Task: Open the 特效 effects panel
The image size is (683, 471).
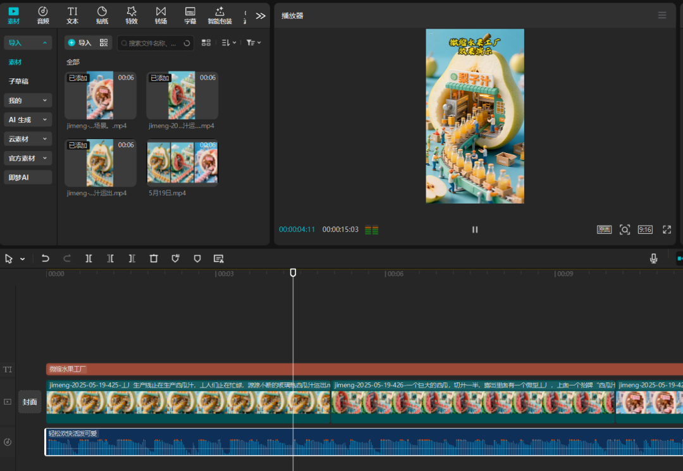Action: 132,15
